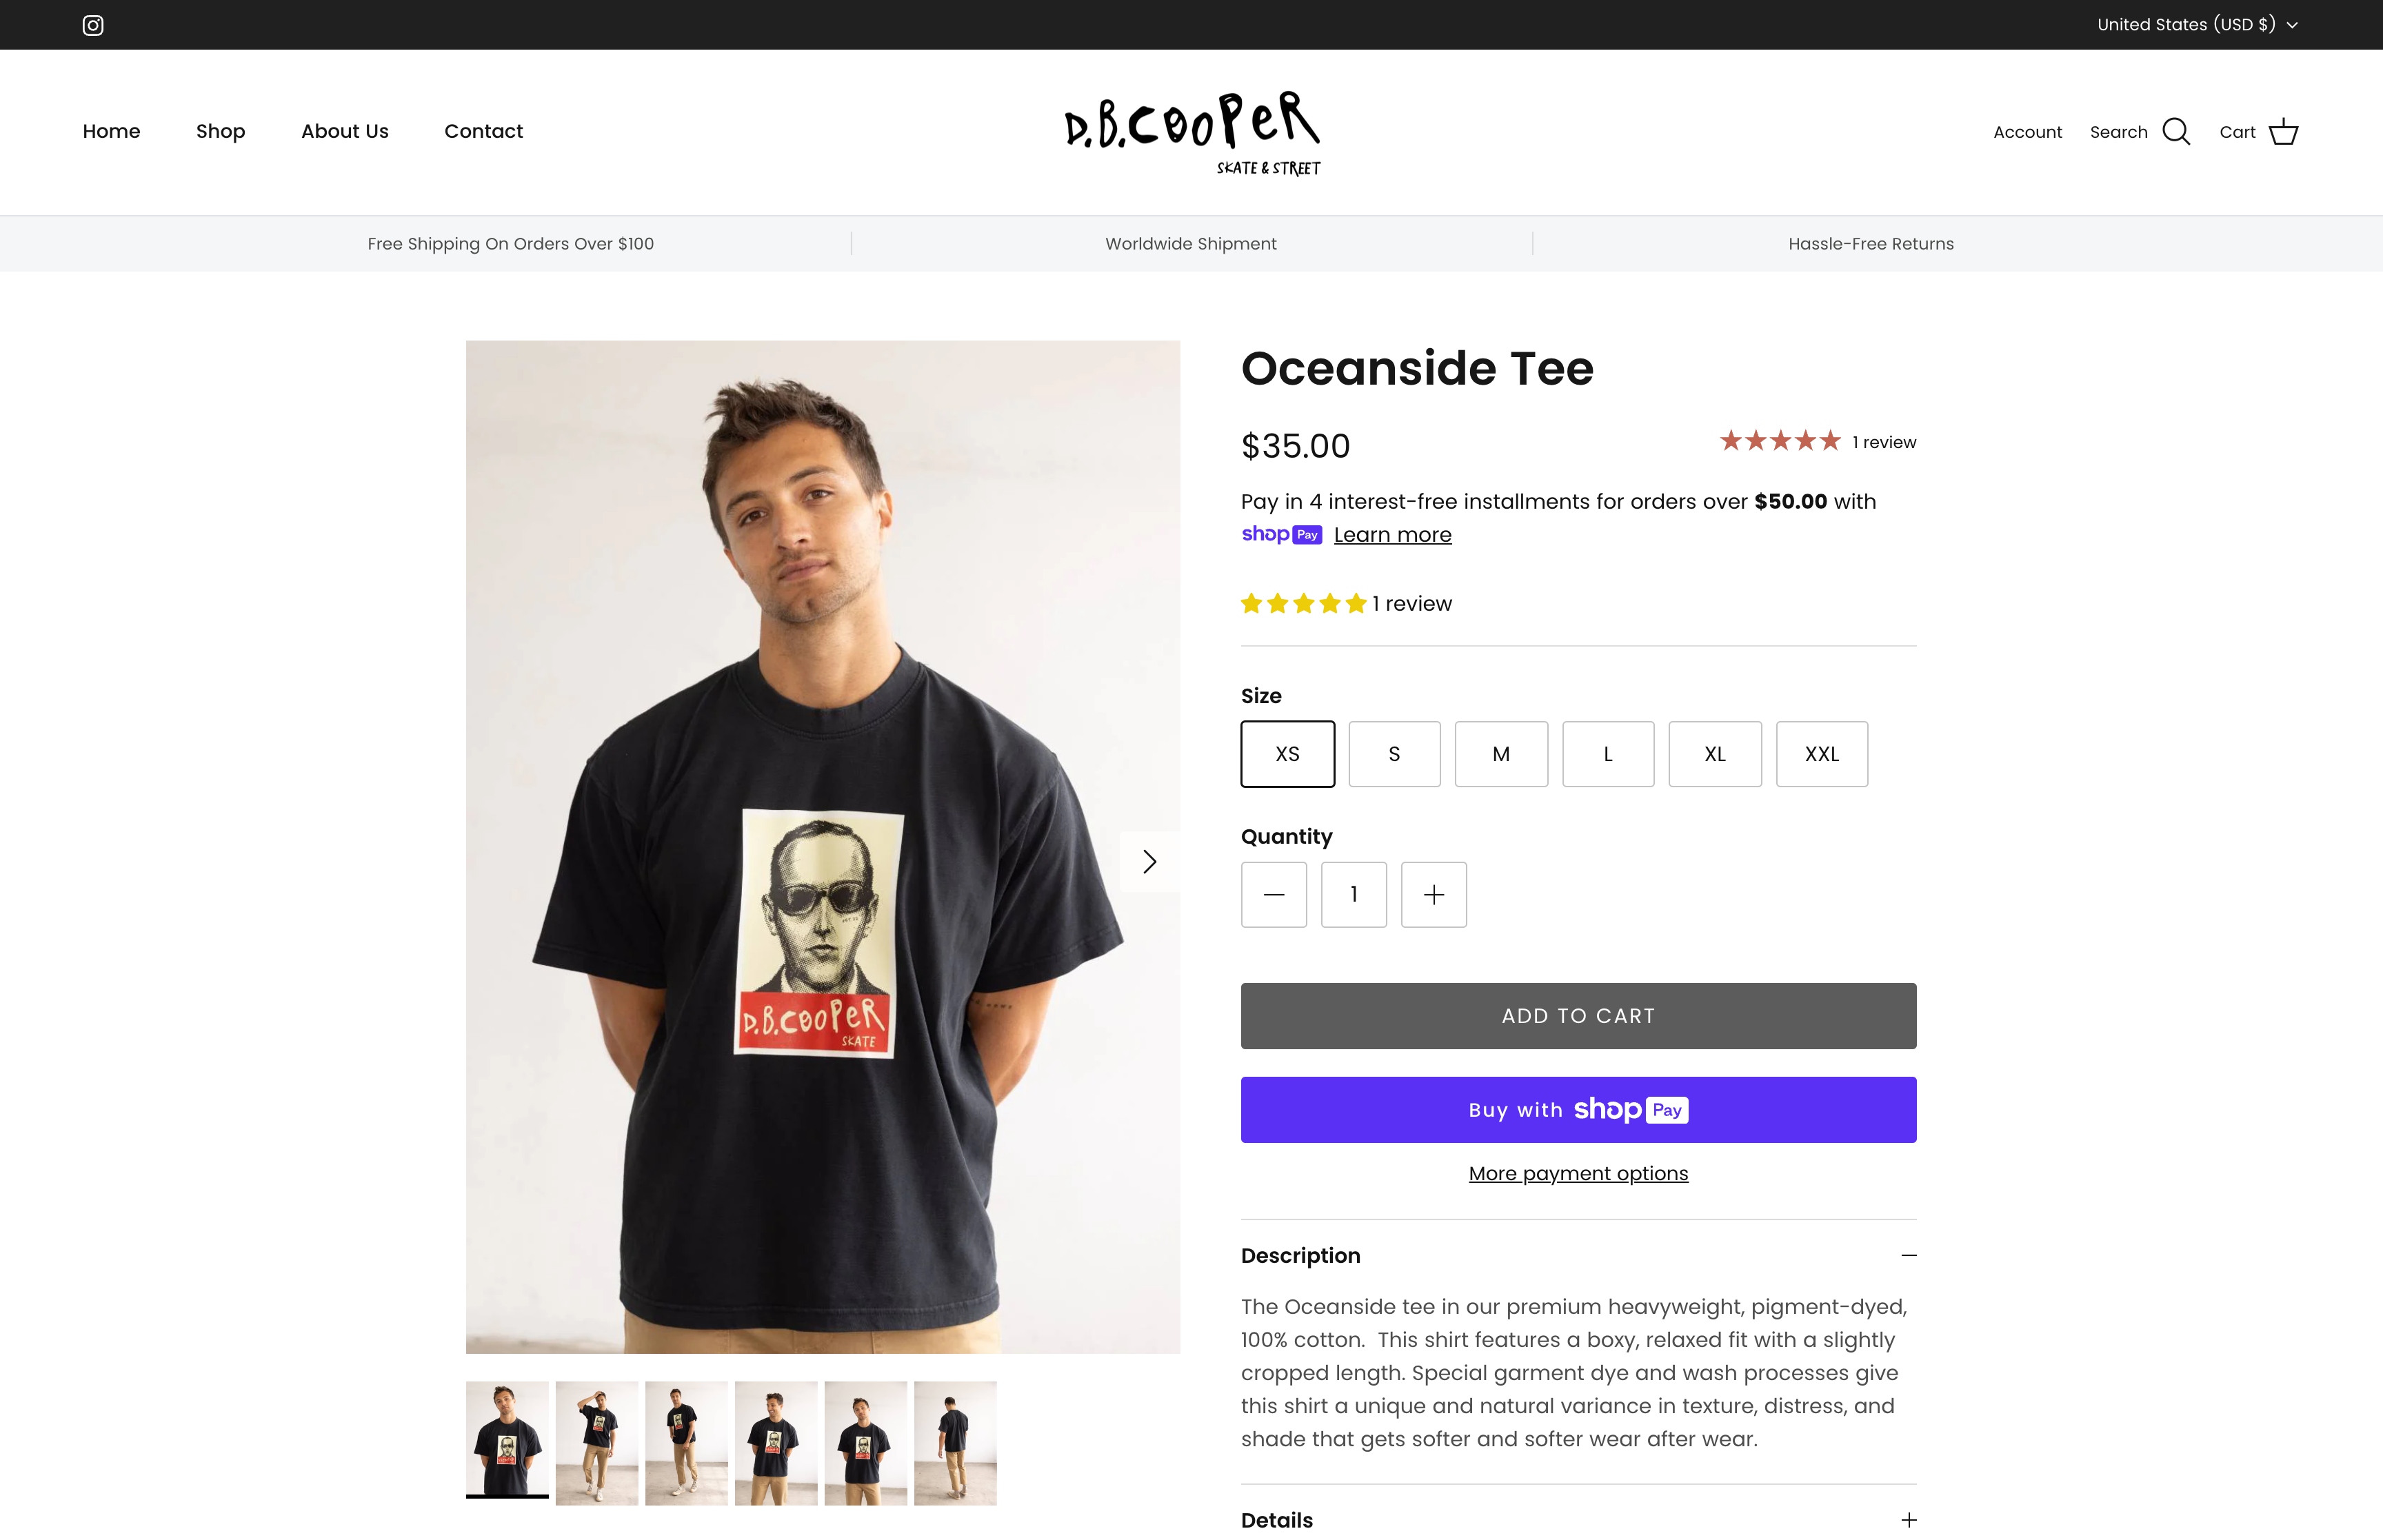2383x1540 pixels.
Task: Select size M
Action: click(x=1501, y=754)
